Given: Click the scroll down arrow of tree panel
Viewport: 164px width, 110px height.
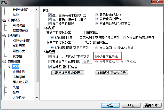Looking at the screenshot, I should (37, 98).
